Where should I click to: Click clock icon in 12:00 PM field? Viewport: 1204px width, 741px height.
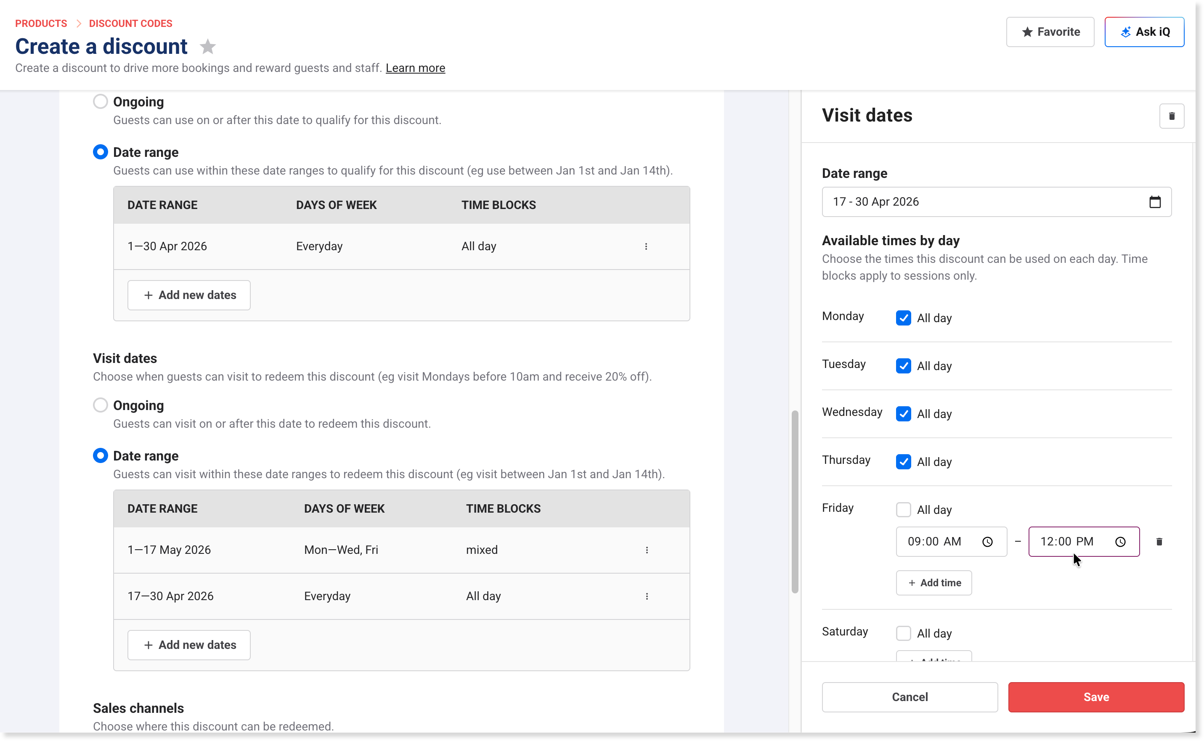(x=1120, y=542)
